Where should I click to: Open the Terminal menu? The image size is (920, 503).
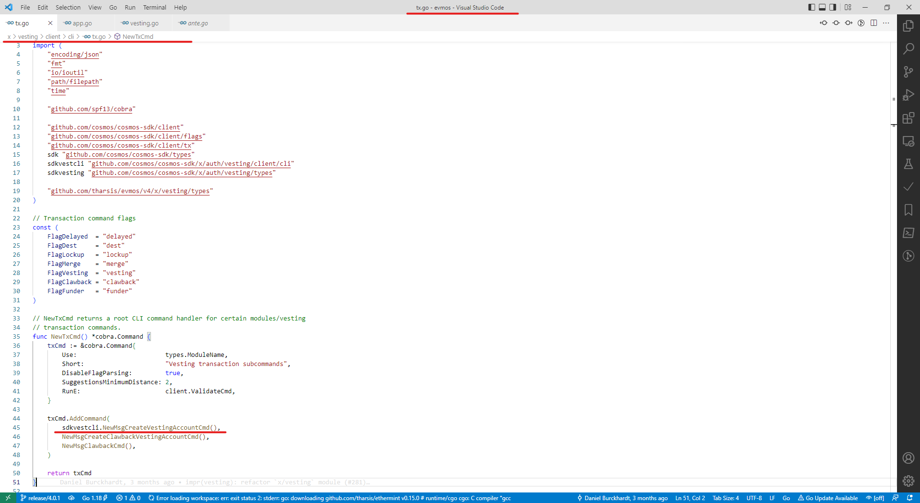(154, 7)
